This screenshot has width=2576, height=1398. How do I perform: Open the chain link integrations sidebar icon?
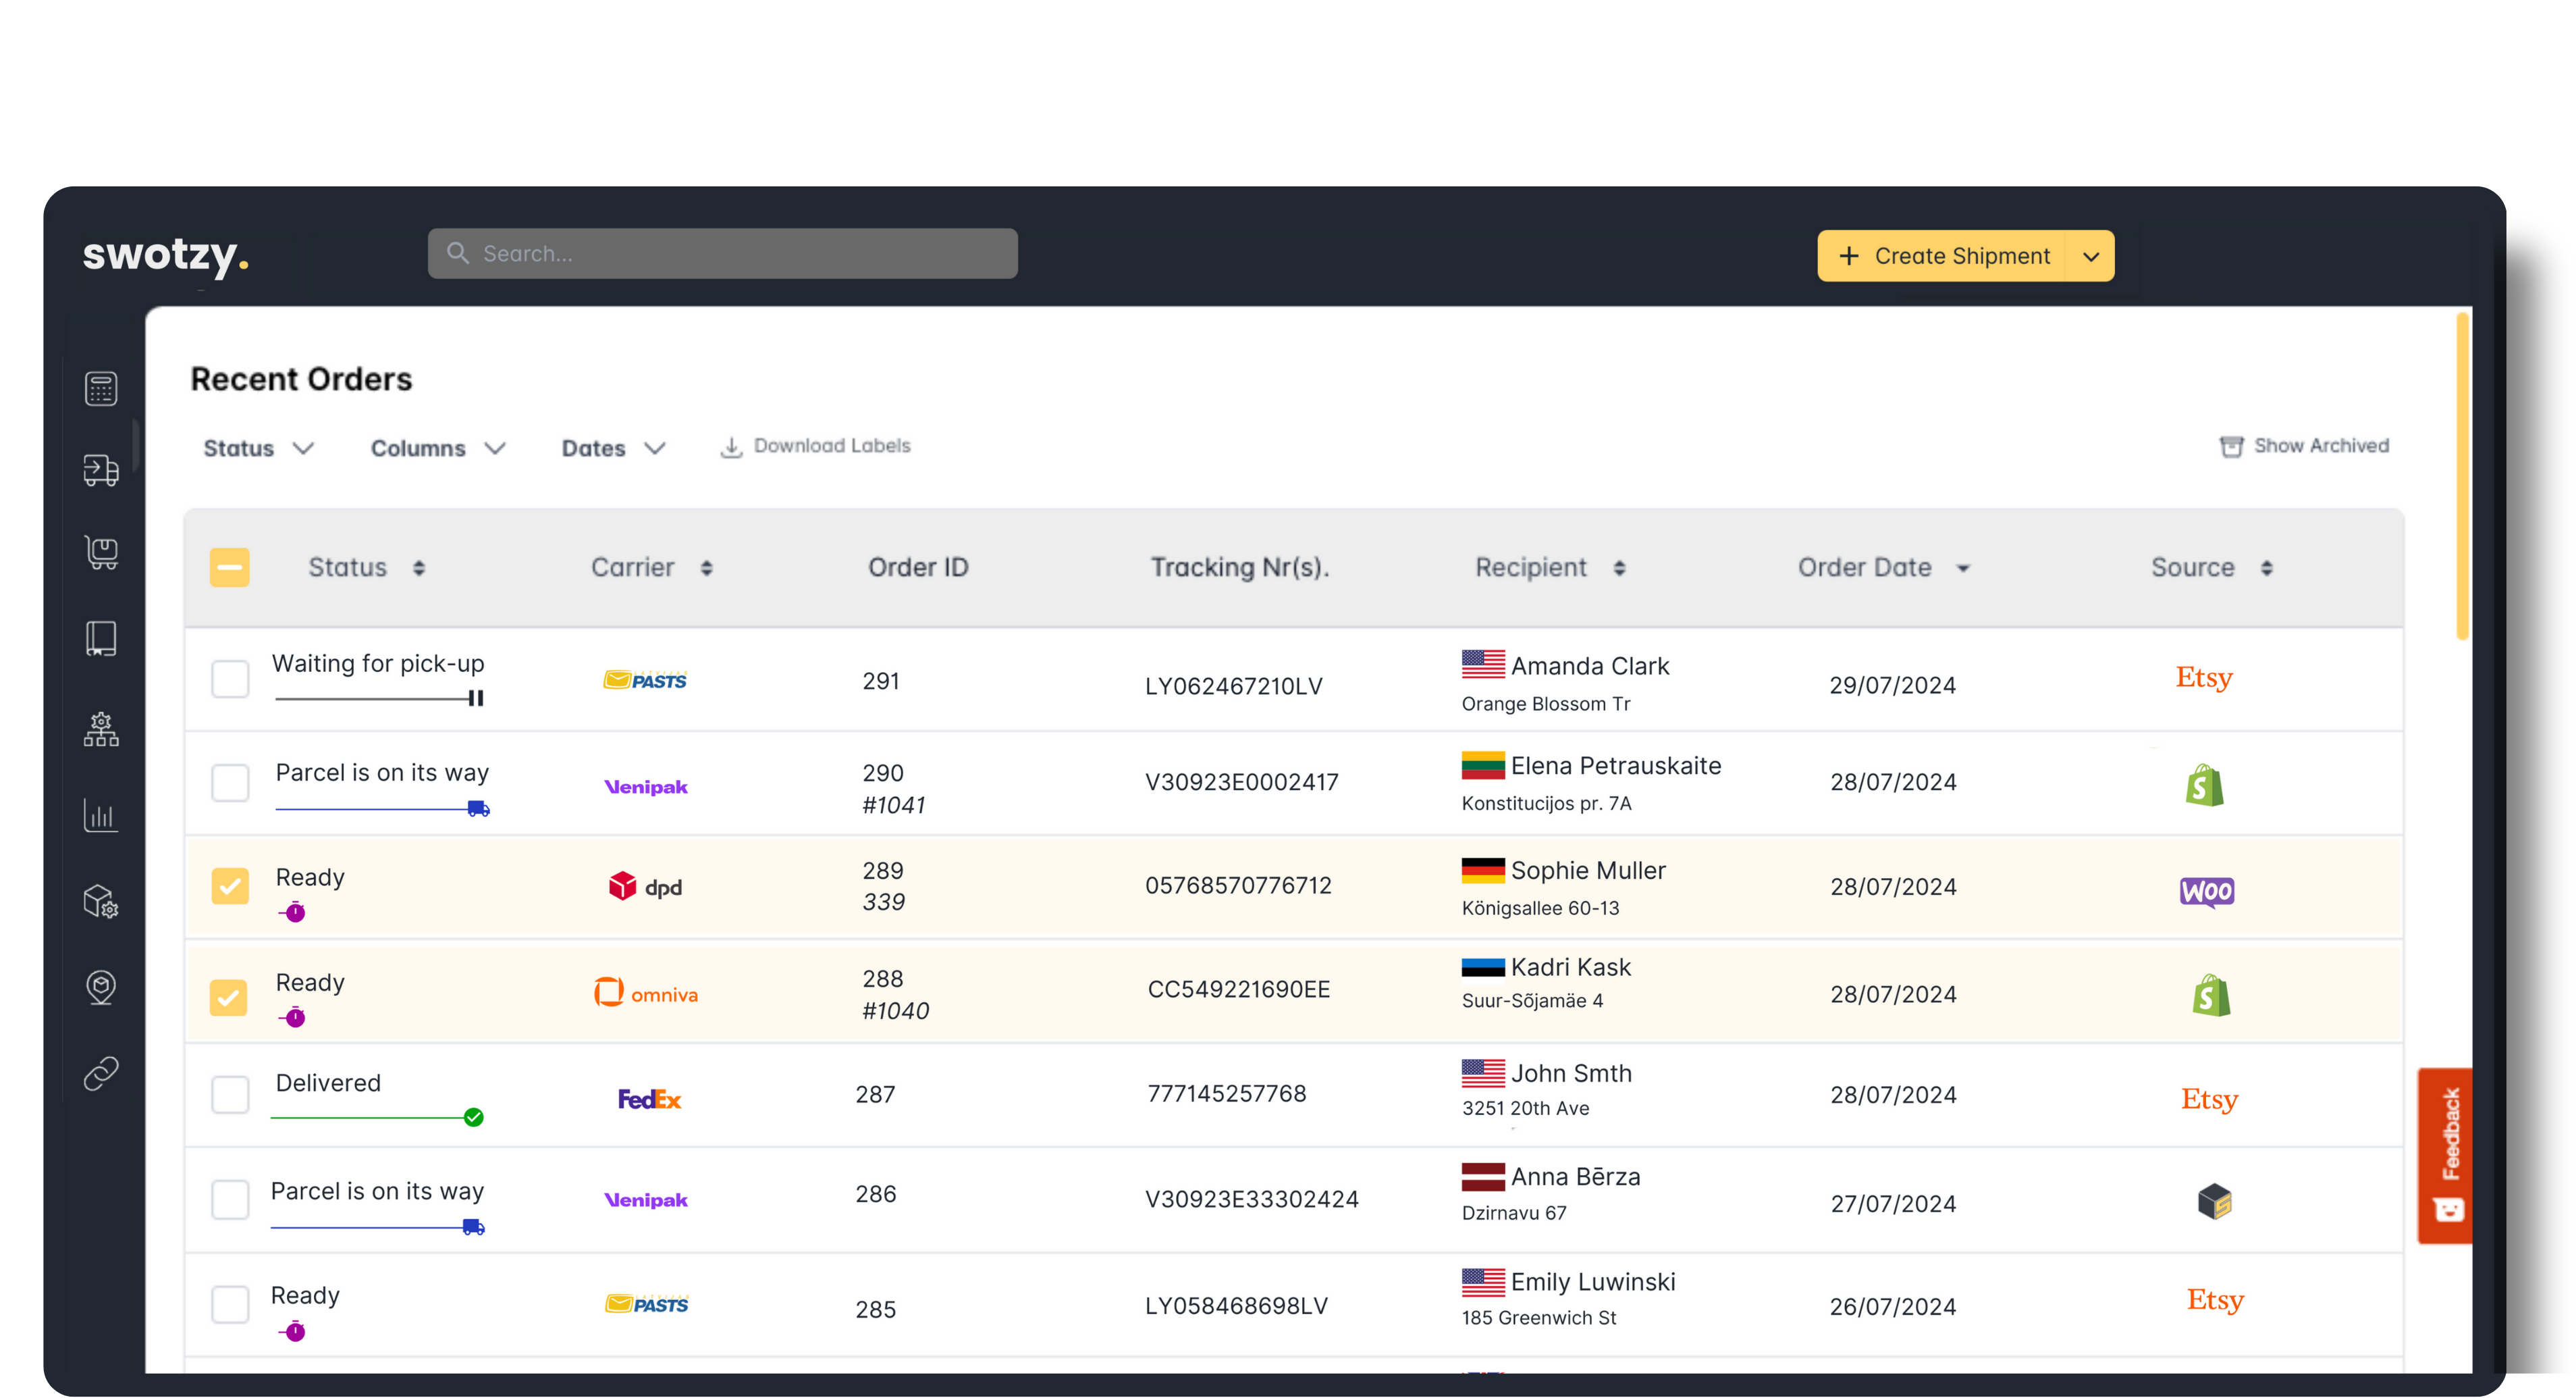tap(101, 1074)
